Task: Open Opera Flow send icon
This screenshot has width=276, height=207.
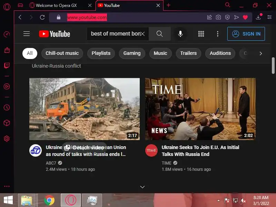Action: pyautogui.click(x=236, y=17)
